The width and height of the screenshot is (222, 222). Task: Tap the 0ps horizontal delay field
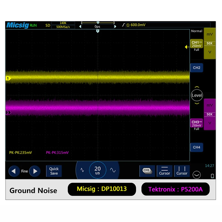click(x=97, y=26)
